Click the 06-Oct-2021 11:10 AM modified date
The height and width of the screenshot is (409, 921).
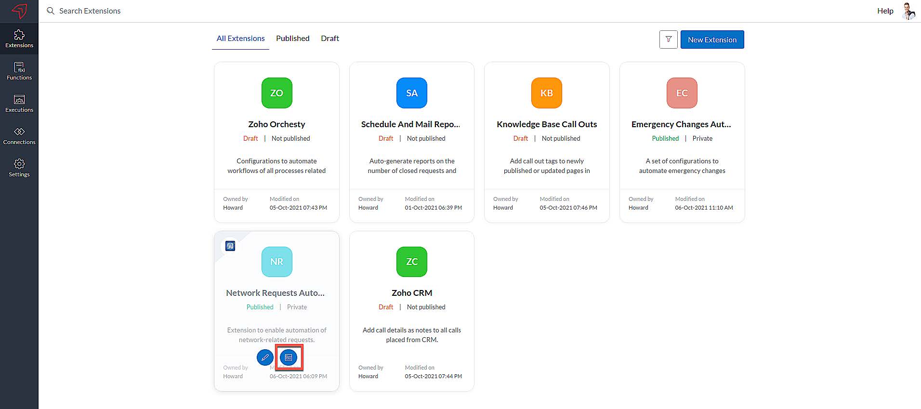pos(704,208)
